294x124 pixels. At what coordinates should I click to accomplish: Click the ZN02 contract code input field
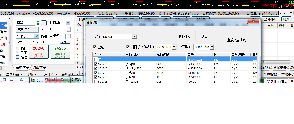25,23
